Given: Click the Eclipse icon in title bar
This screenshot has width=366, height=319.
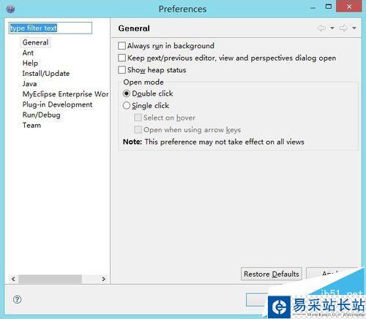Looking at the screenshot, I should coord(10,9).
